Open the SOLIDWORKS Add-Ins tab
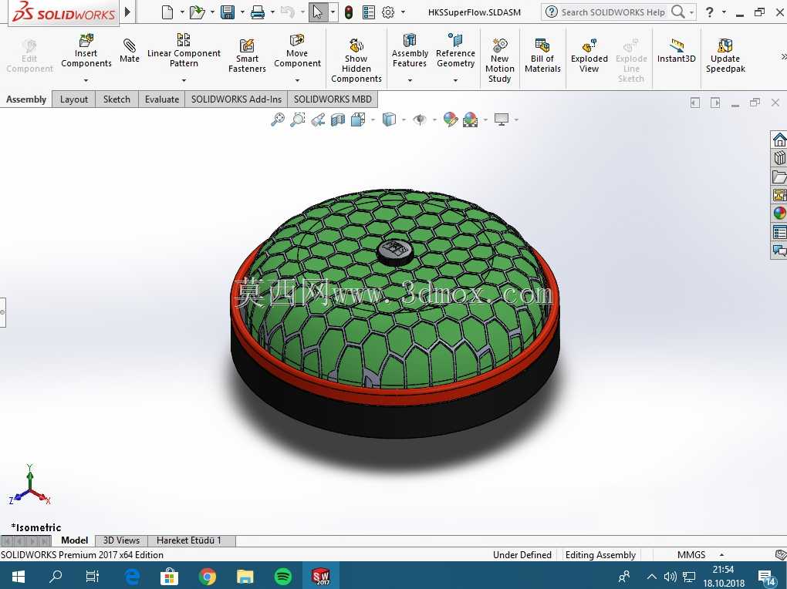The width and height of the screenshot is (787, 589). coord(236,99)
